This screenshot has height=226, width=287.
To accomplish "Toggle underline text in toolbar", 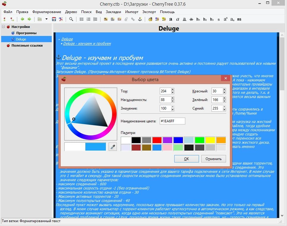I will 184,19.
